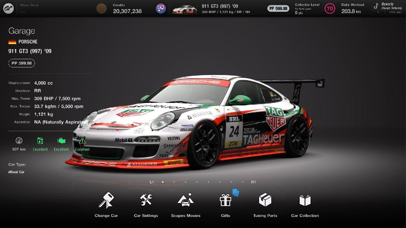Screen dimensions: 406x228
Task: Click the Garage heading
Action: pos(22,31)
